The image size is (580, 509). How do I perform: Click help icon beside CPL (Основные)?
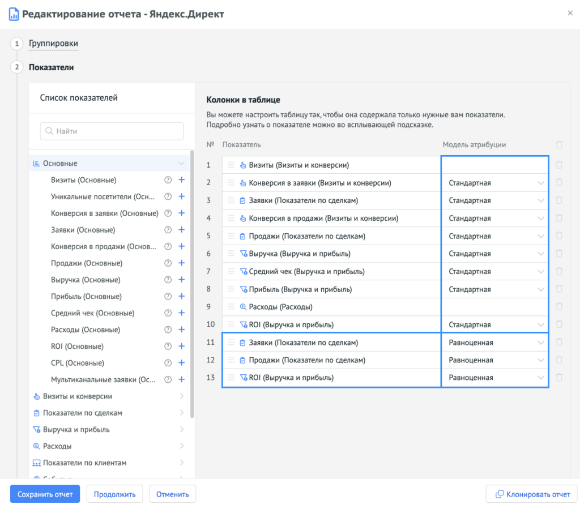tap(168, 363)
